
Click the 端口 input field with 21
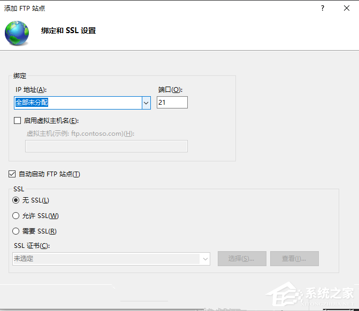172,102
